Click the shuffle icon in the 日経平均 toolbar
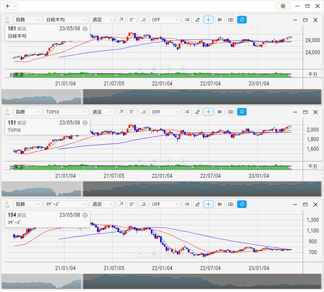The height and width of the screenshot is (292, 324). (x=186, y=20)
